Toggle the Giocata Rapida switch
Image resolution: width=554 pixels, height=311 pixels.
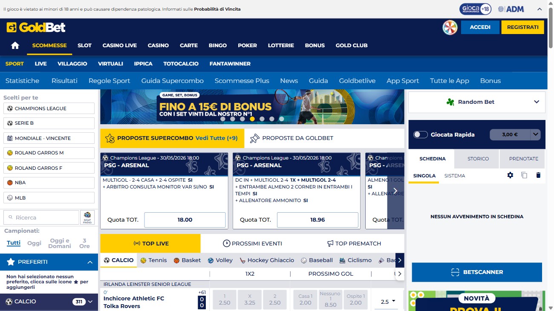(x=420, y=134)
